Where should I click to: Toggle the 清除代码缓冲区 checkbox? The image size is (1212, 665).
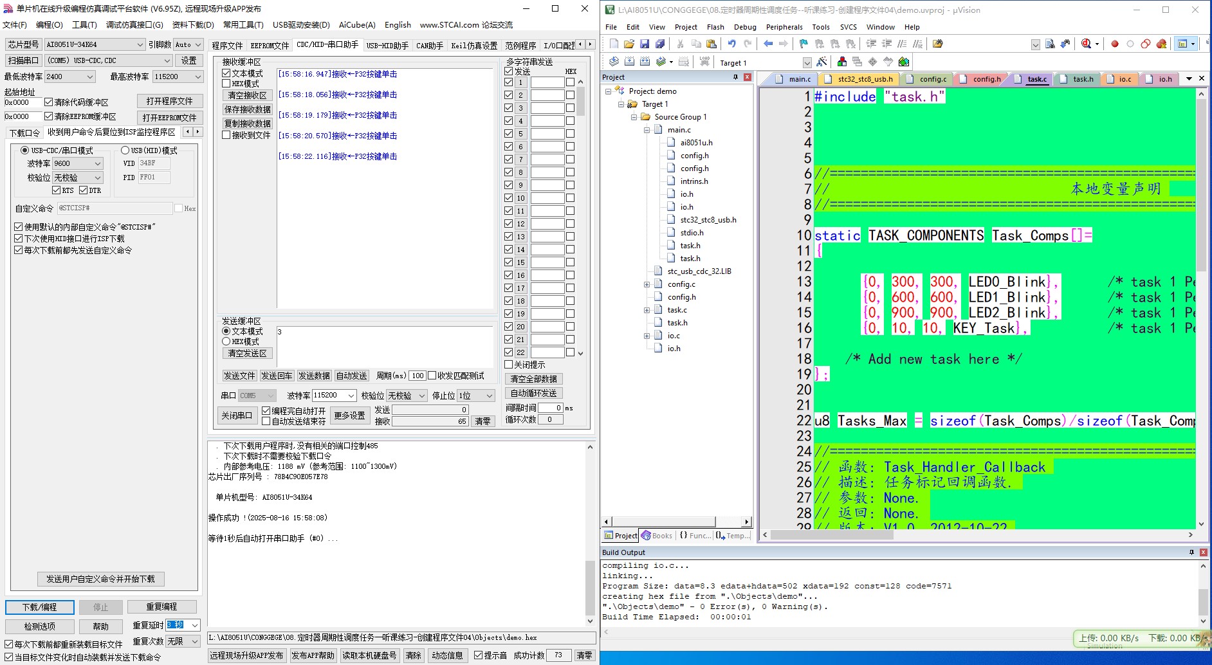pyautogui.click(x=48, y=102)
